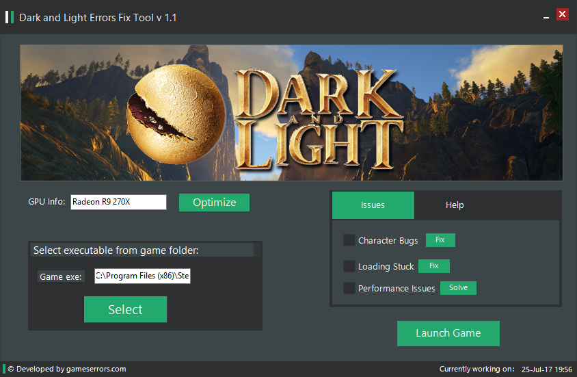Click the app logo icon in title bar

click(10, 17)
